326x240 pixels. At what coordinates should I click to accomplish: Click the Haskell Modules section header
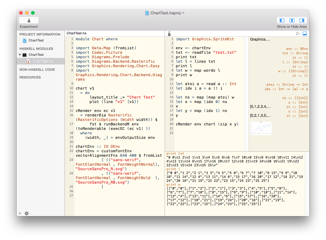coord(36,49)
